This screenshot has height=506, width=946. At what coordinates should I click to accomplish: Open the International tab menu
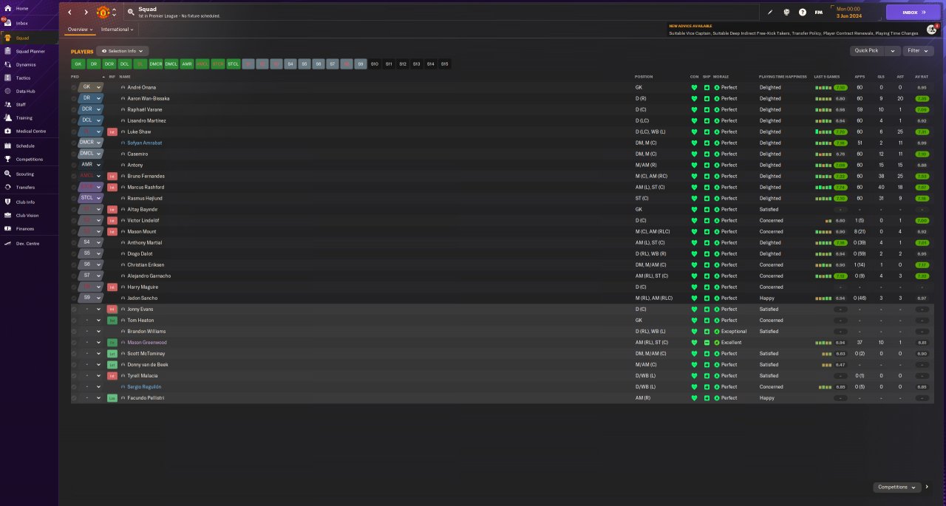(117, 30)
